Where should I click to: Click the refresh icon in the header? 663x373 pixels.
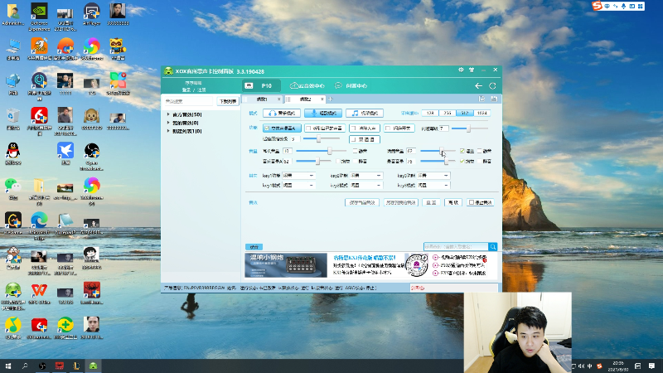[492, 86]
